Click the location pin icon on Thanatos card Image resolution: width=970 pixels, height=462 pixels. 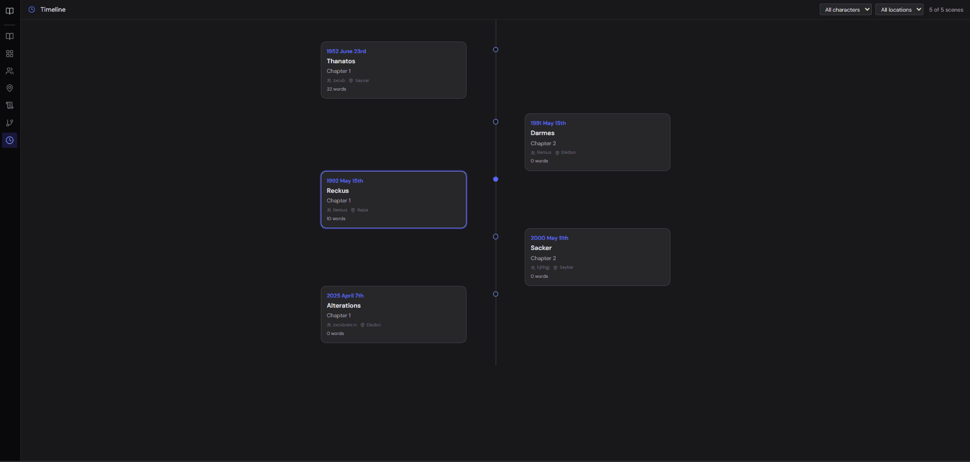point(351,80)
